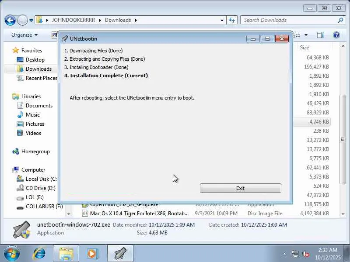The image size is (350, 262).
Task: Select Libraries in navigation pane
Action: (31, 97)
